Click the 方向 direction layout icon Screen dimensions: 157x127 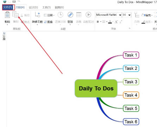coord(137,15)
